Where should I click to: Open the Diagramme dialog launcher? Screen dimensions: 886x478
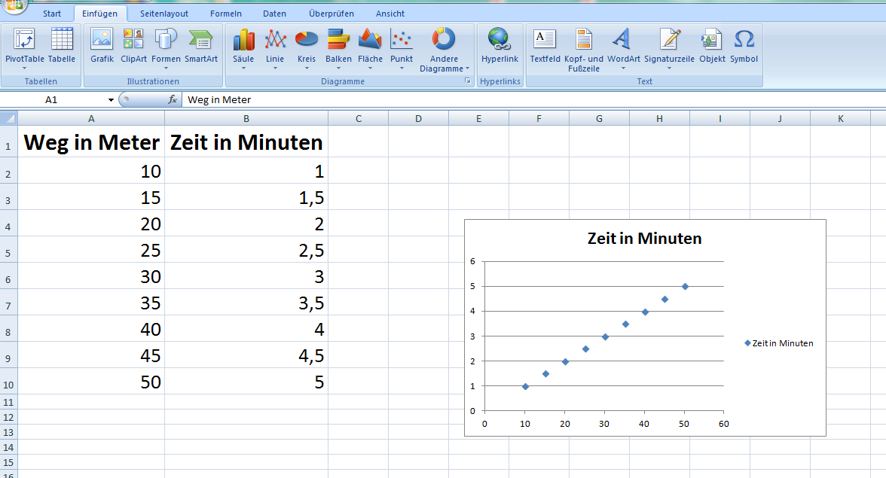tap(467, 80)
